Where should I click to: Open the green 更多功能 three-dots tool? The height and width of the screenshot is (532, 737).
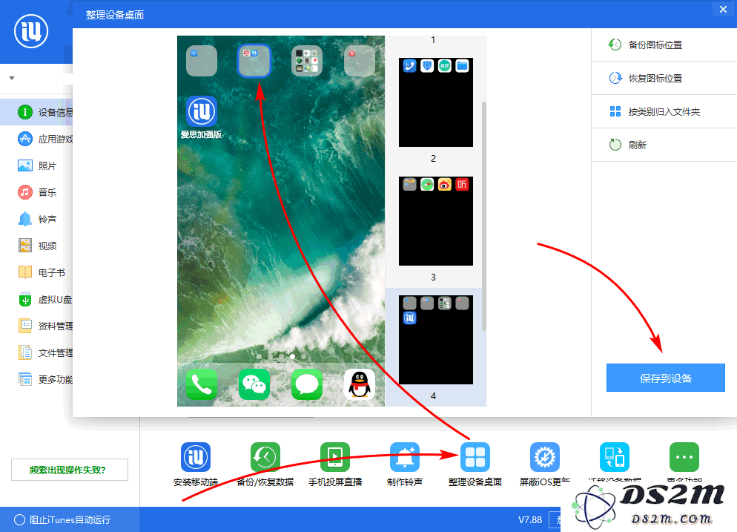684,457
